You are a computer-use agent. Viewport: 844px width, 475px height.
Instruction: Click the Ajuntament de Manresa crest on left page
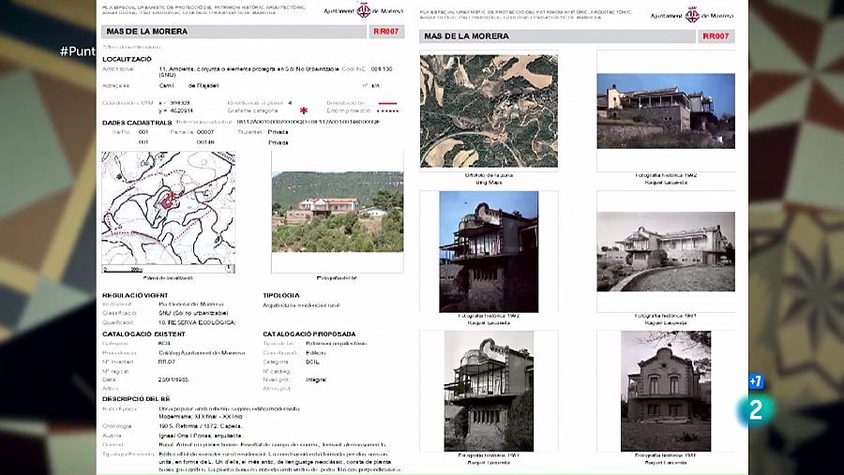364,11
